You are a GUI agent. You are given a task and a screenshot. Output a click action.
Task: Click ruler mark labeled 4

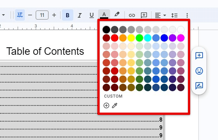72,26
